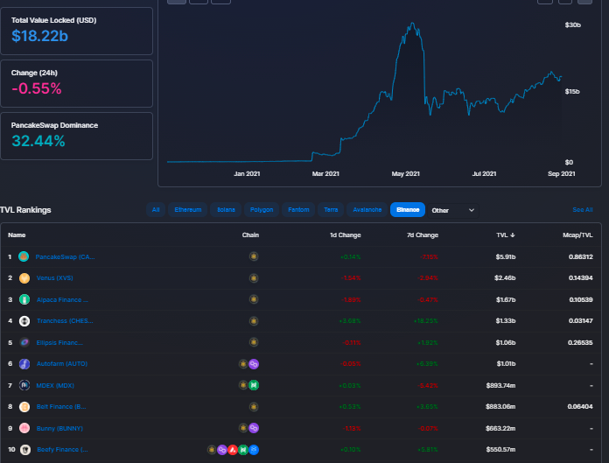Viewport: 609px width, 463px height.
Task: Click the Tranchess token logo
Action: [x=24, y=321]
